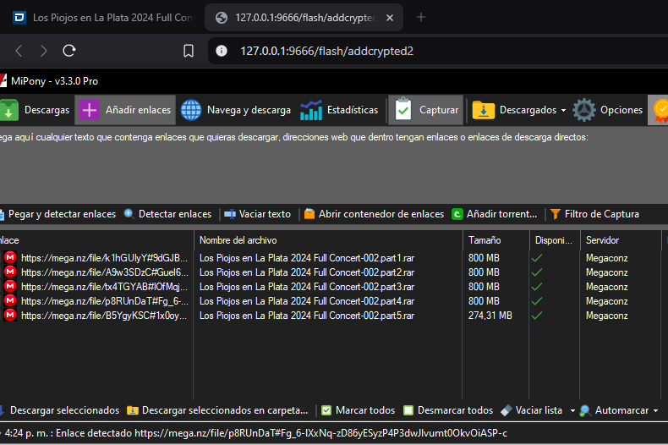
Task: Expand the Automarcar dropdown arrow
Action: point(655,411)
